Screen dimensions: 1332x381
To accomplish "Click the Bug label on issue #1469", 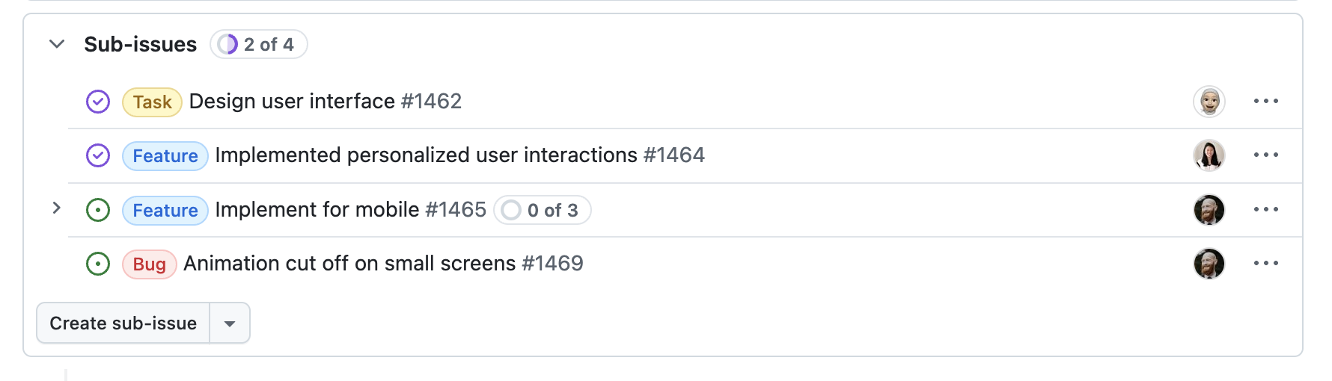I will tap(149, 264).
